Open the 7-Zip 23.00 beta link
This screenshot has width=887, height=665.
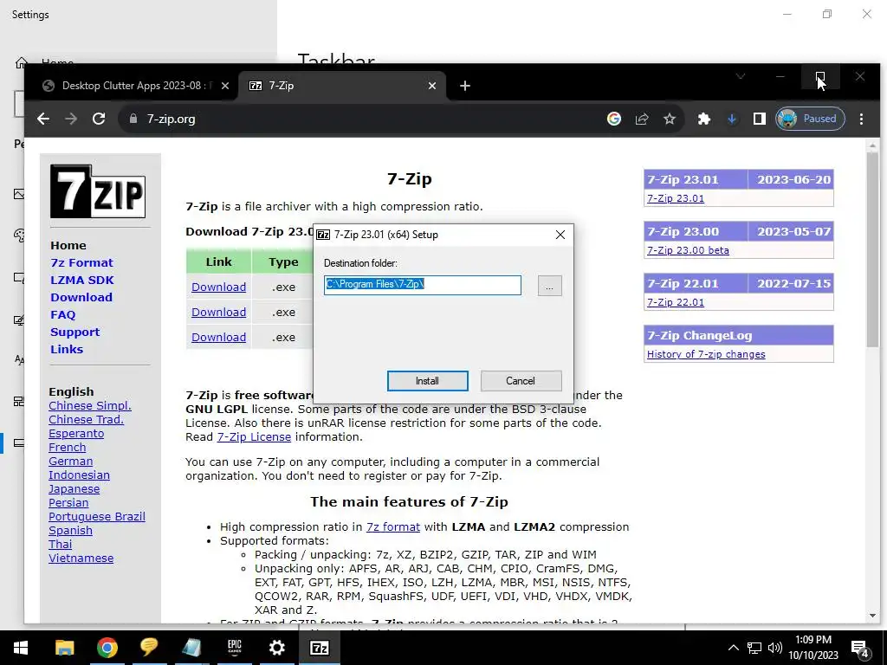[688, 250]
